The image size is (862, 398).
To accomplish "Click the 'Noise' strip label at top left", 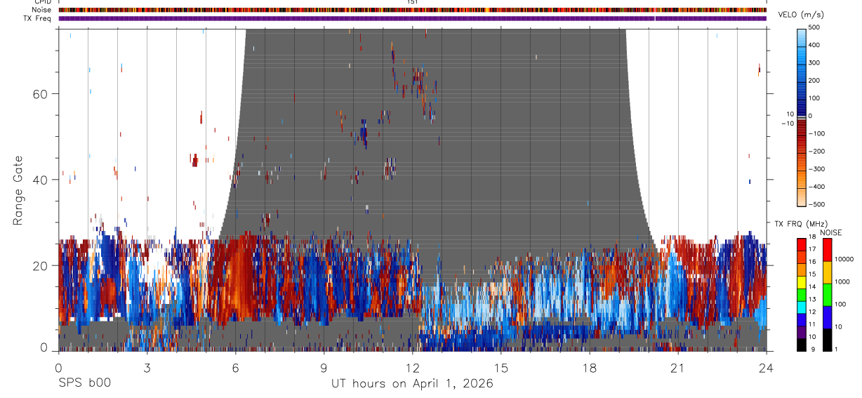I will click(42, 10).
